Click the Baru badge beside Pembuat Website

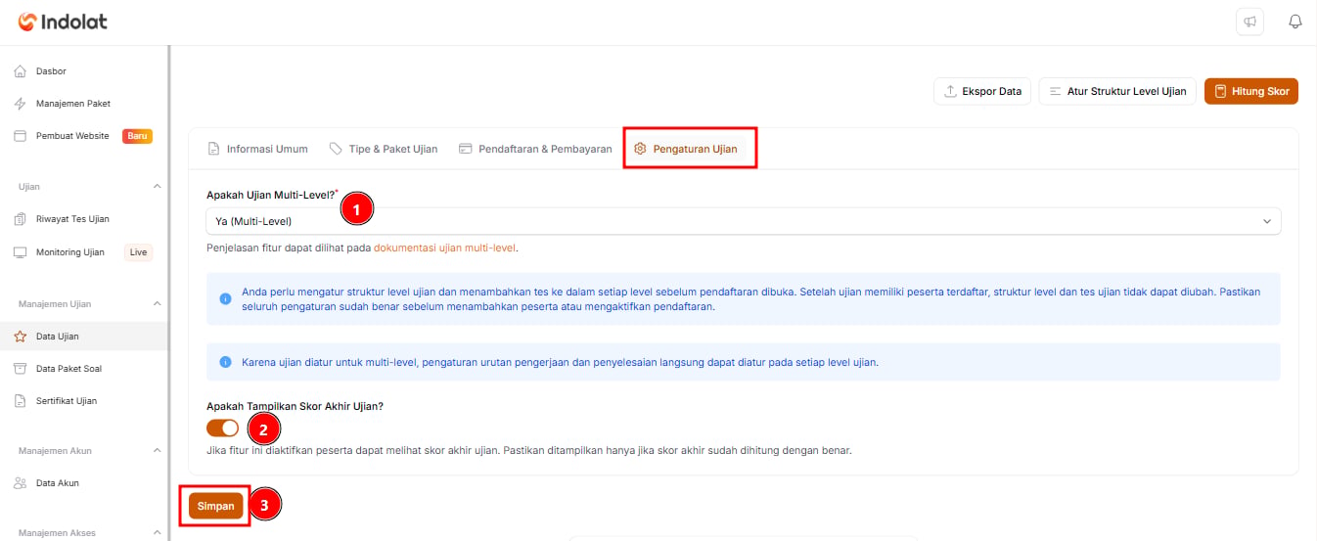pos(137,136)
